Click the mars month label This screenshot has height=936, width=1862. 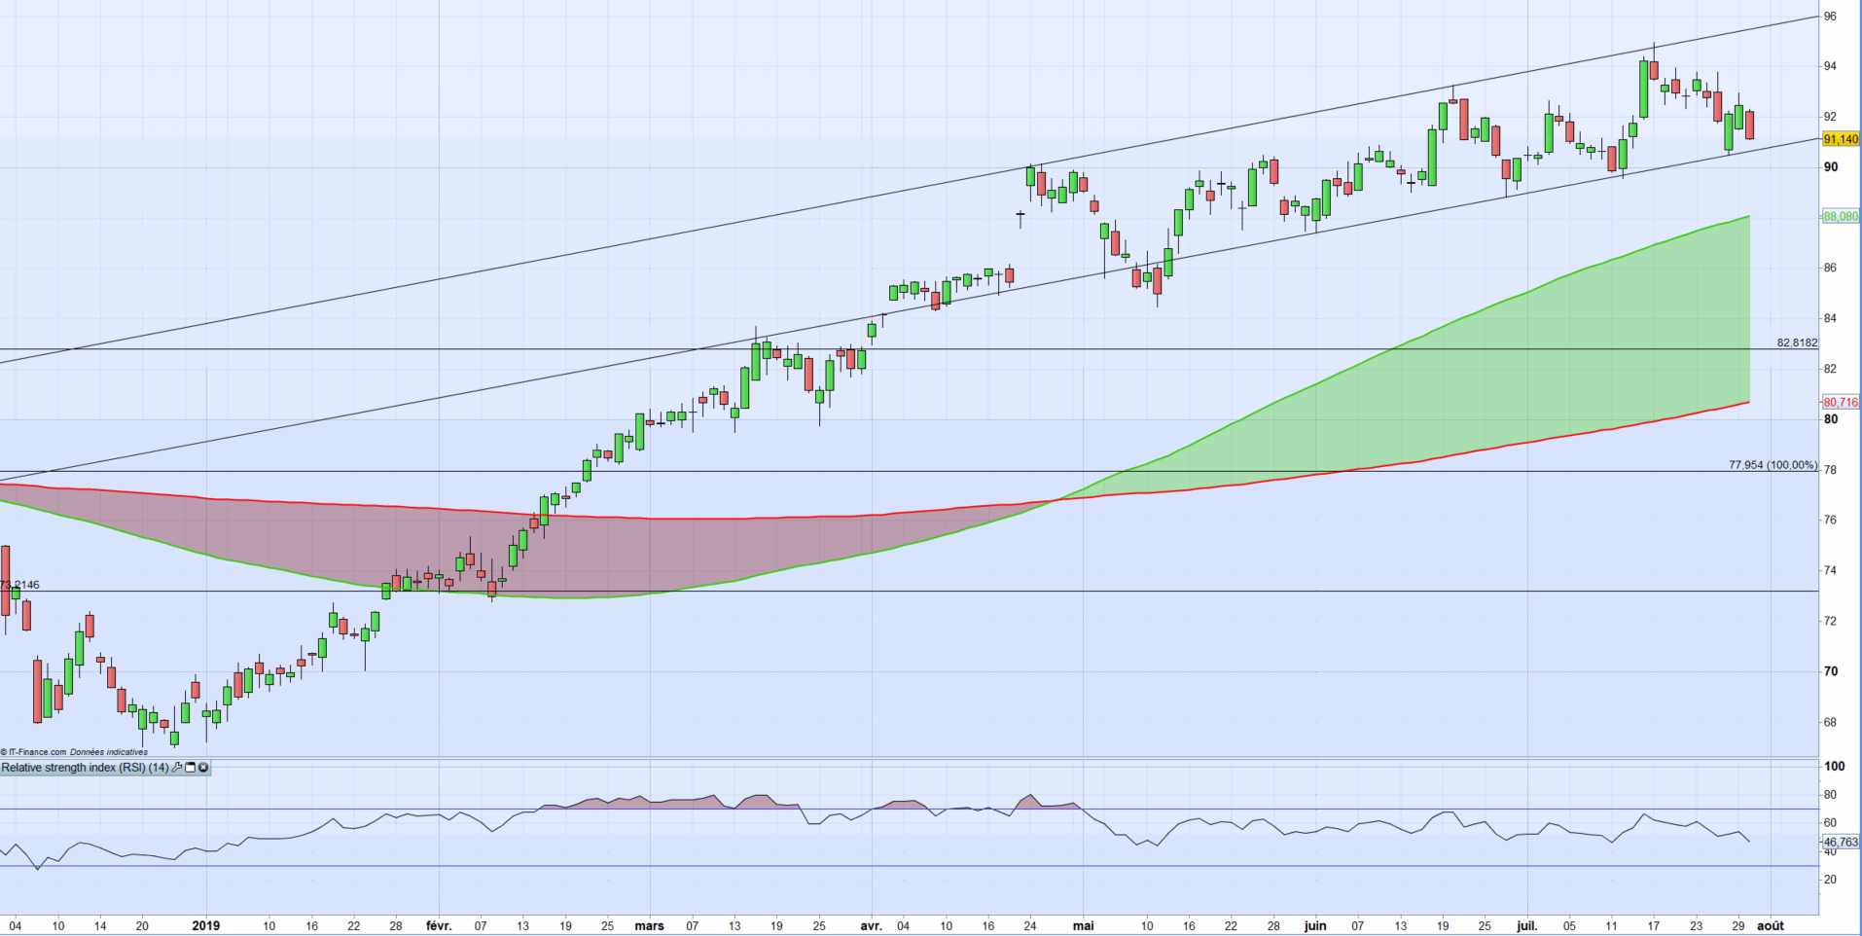[x=649, y=925]
